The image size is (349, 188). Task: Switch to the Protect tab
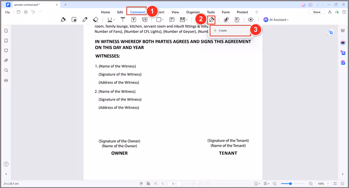(242, 12)
